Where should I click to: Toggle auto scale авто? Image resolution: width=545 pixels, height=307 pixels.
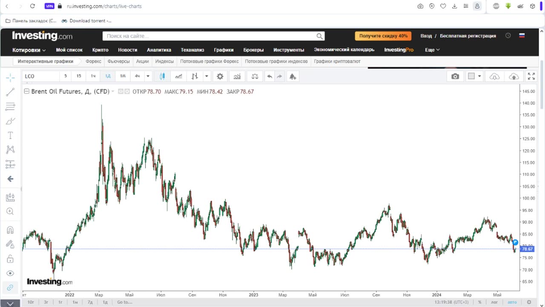pyautogui.click(x=512, y=302)
